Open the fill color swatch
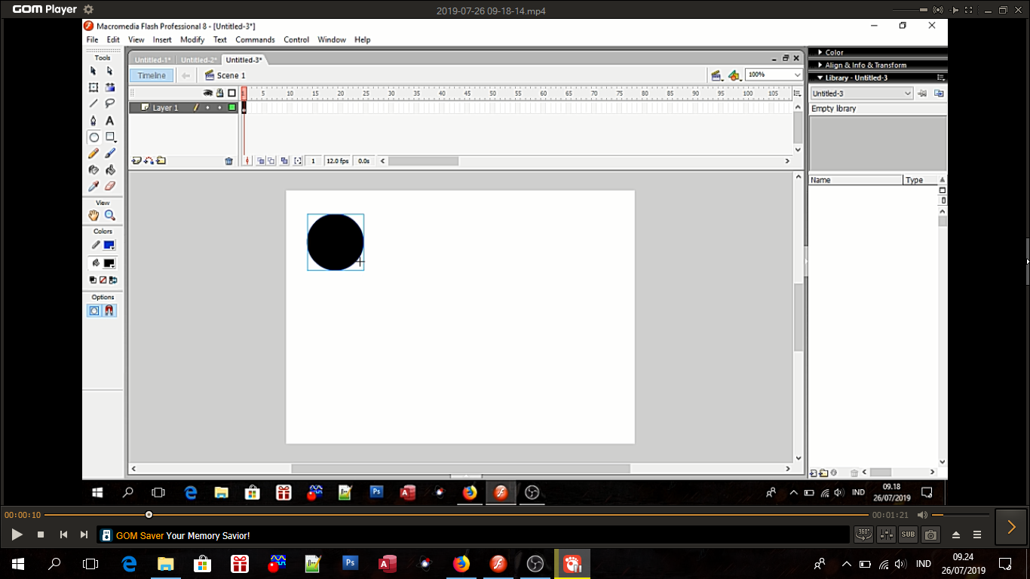The height and width of the screenshot is (579, 1030). click(x=109, y=263)
